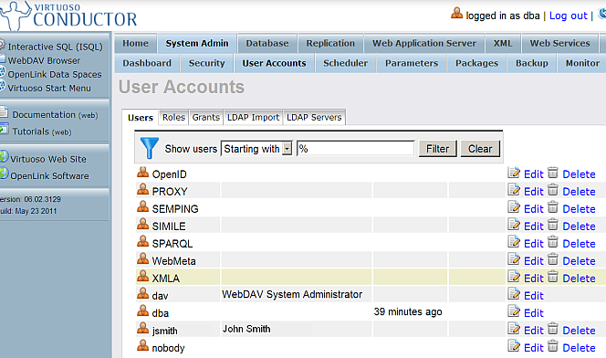
Task: Click the OpenID user icon
Action: click(143, 172)
